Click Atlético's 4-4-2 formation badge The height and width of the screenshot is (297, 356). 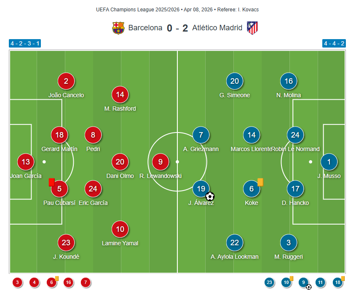point(334,43)
